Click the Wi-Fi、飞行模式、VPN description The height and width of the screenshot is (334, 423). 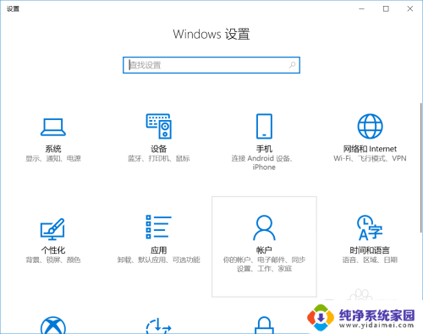tap(370, 158)
